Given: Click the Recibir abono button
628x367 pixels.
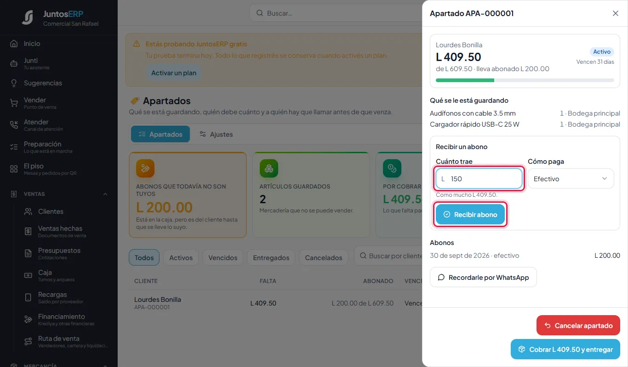Looking at the screenshot, I should (x=470, y=215).
